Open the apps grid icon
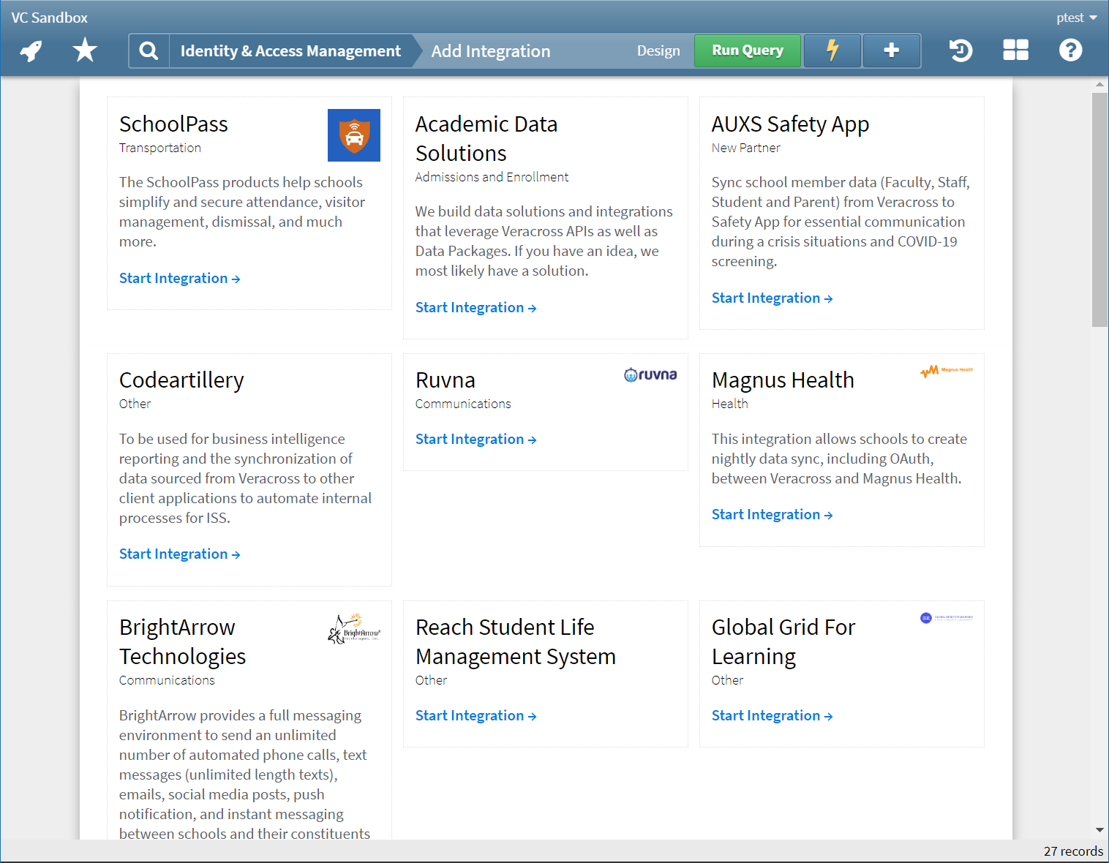 coord(1015,50)
